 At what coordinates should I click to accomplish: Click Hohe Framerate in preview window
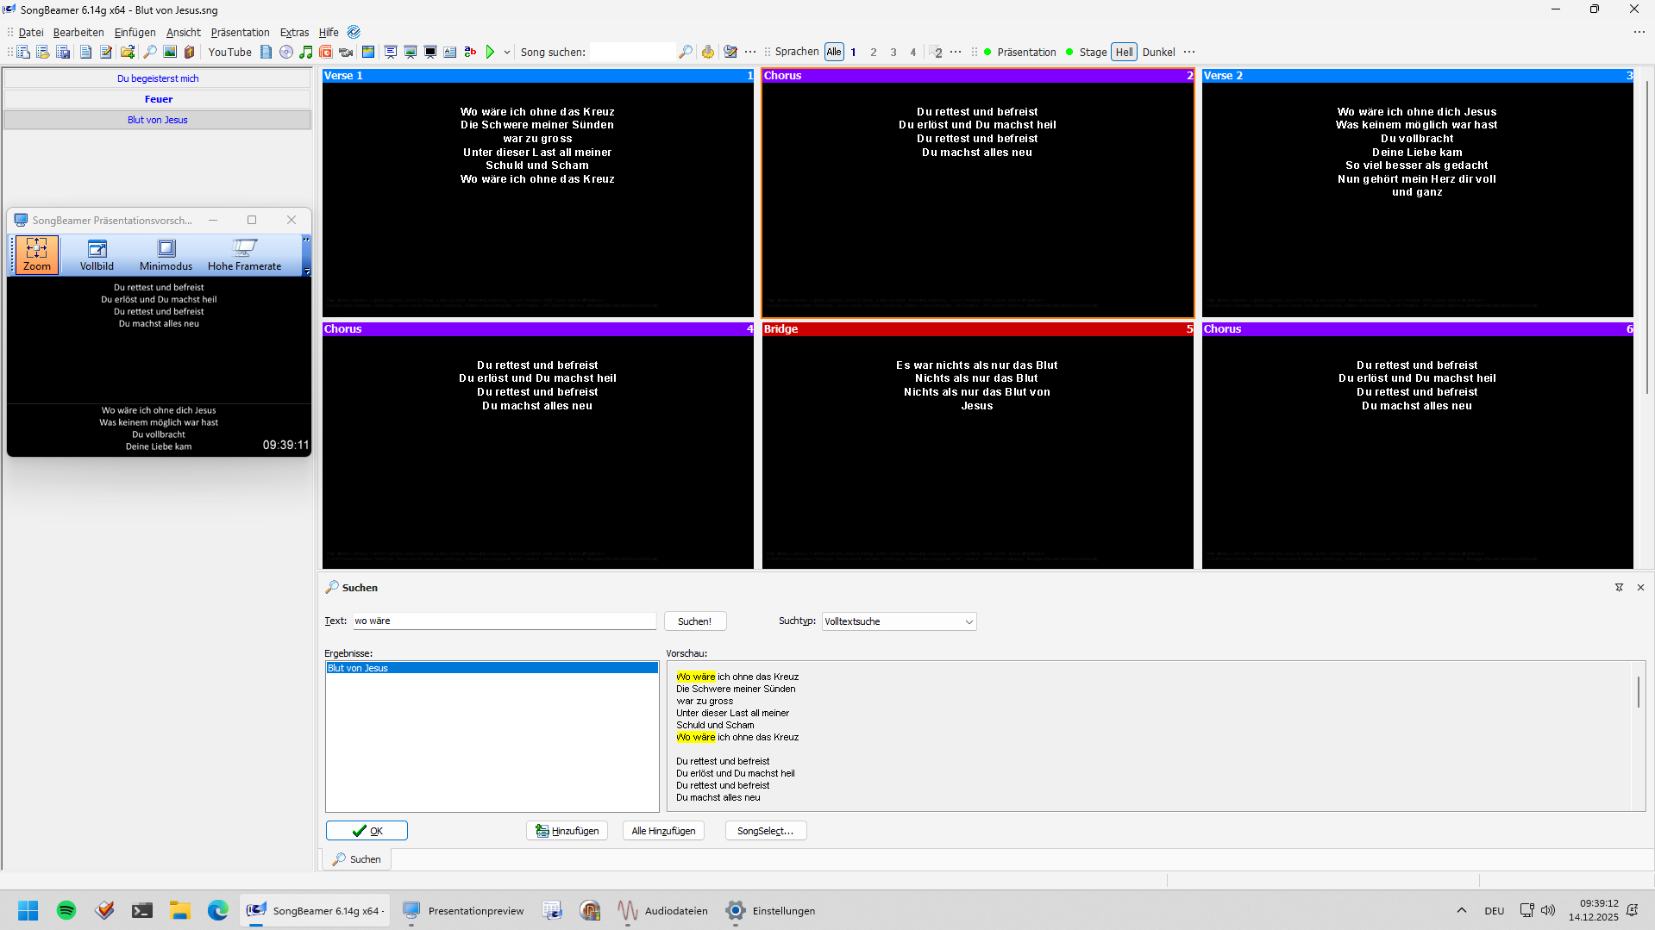point(244,255)
